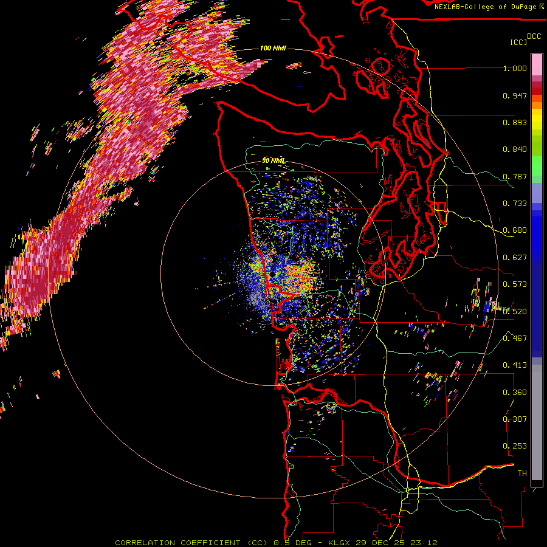Select the 0.733 scale value
547x547 pixels.
515,204
